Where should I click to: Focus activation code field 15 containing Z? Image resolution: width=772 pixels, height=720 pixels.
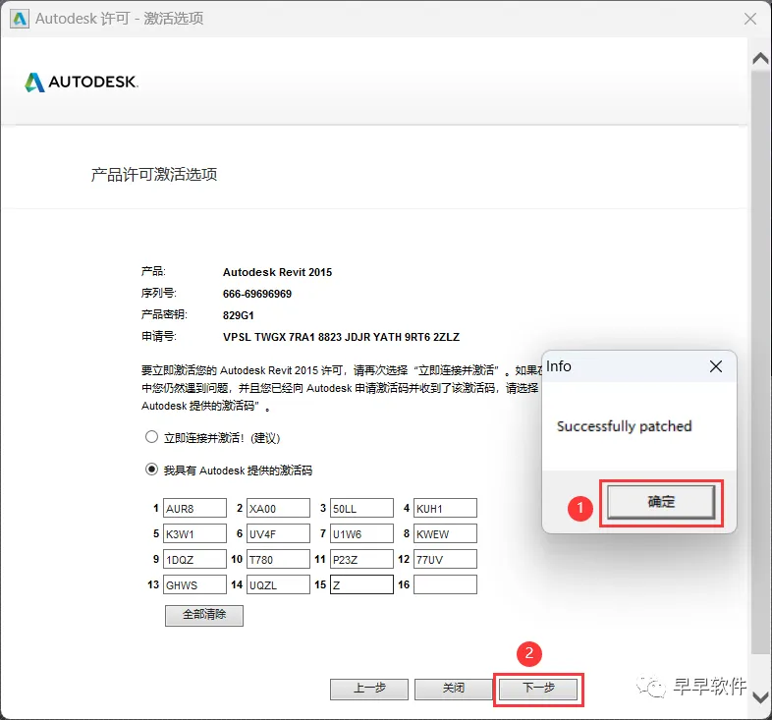[361, 585]
